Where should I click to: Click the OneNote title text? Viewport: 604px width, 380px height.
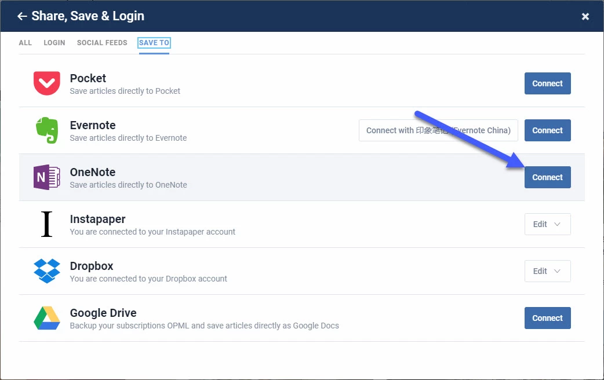pyautogui.click(x=93, y=172)
